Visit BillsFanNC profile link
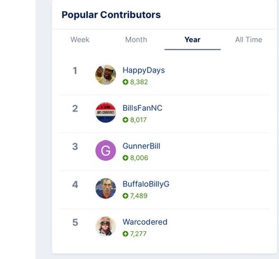 (142, 108)
